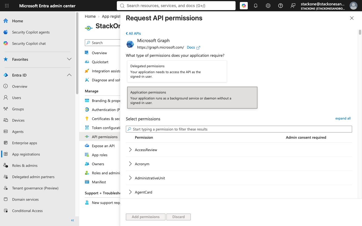Open Expose an API menu item

tap(103, 146)
